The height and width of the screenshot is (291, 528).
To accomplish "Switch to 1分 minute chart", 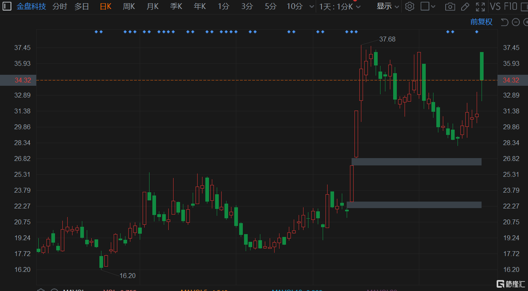I will (223, 7).
